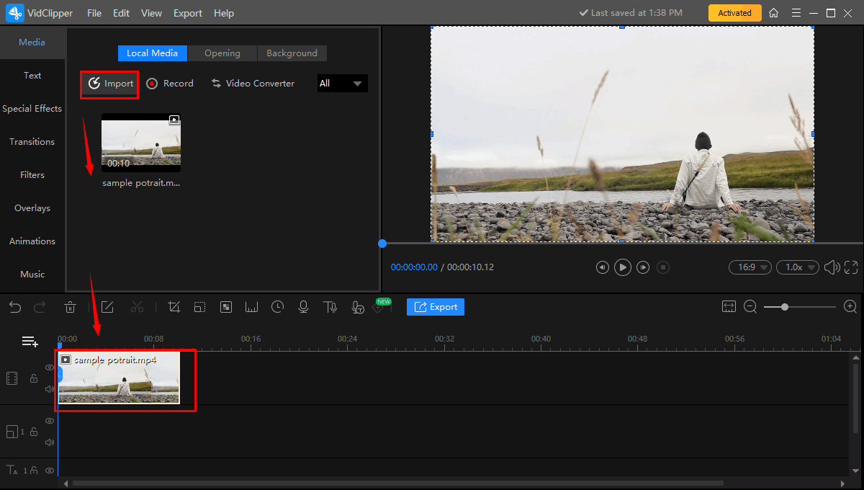Open the All media filter dropdown
The image size is (864, 490).
click(342, 84)
